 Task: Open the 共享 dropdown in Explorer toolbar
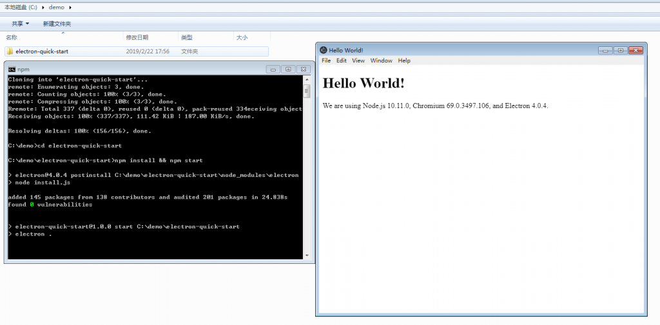[20, 24]
